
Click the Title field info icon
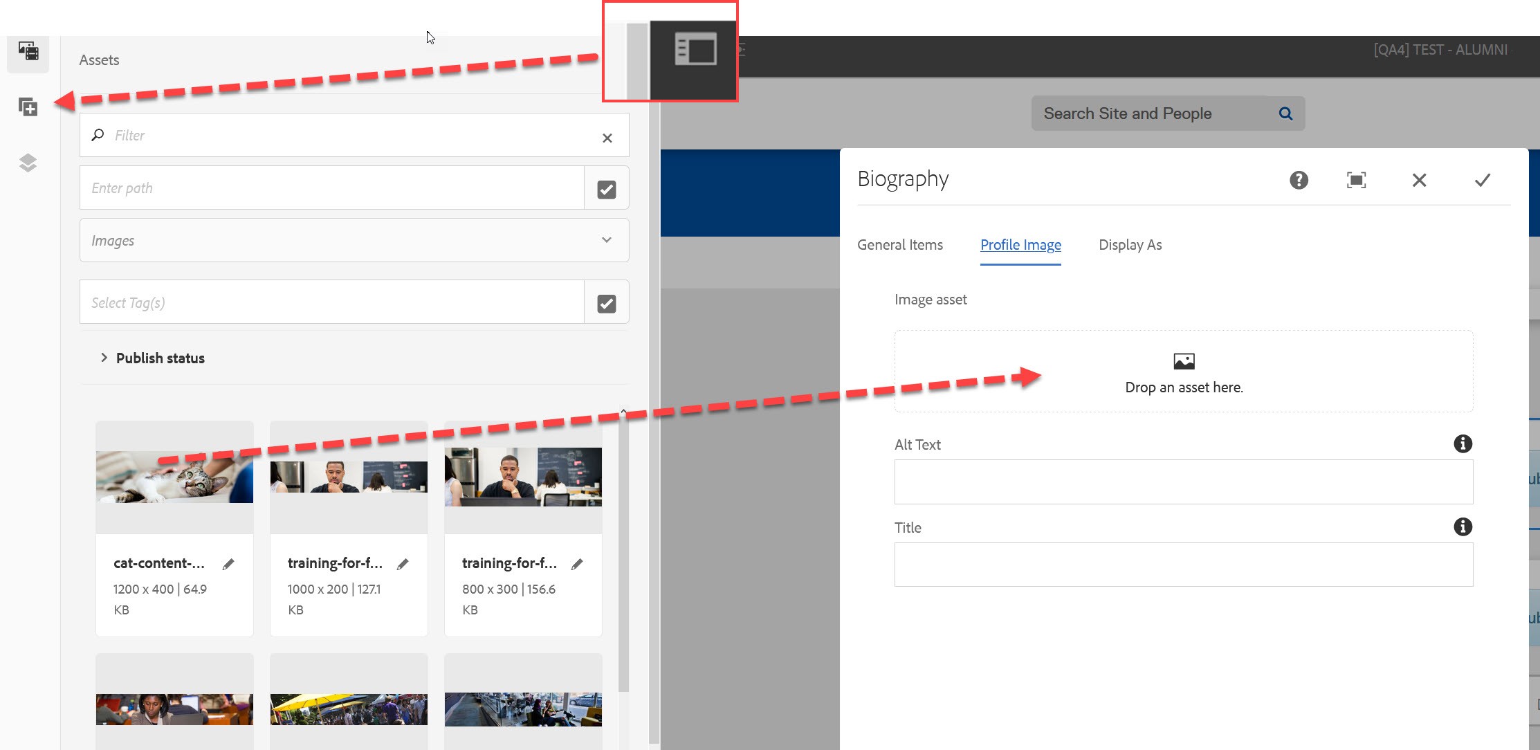(x=1463, y=527)
